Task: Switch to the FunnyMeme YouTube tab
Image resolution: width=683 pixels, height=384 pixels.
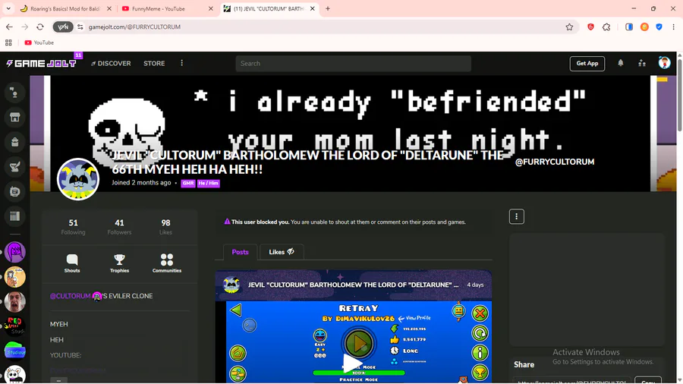Action: pyautogui.click(x=159, y=8)
